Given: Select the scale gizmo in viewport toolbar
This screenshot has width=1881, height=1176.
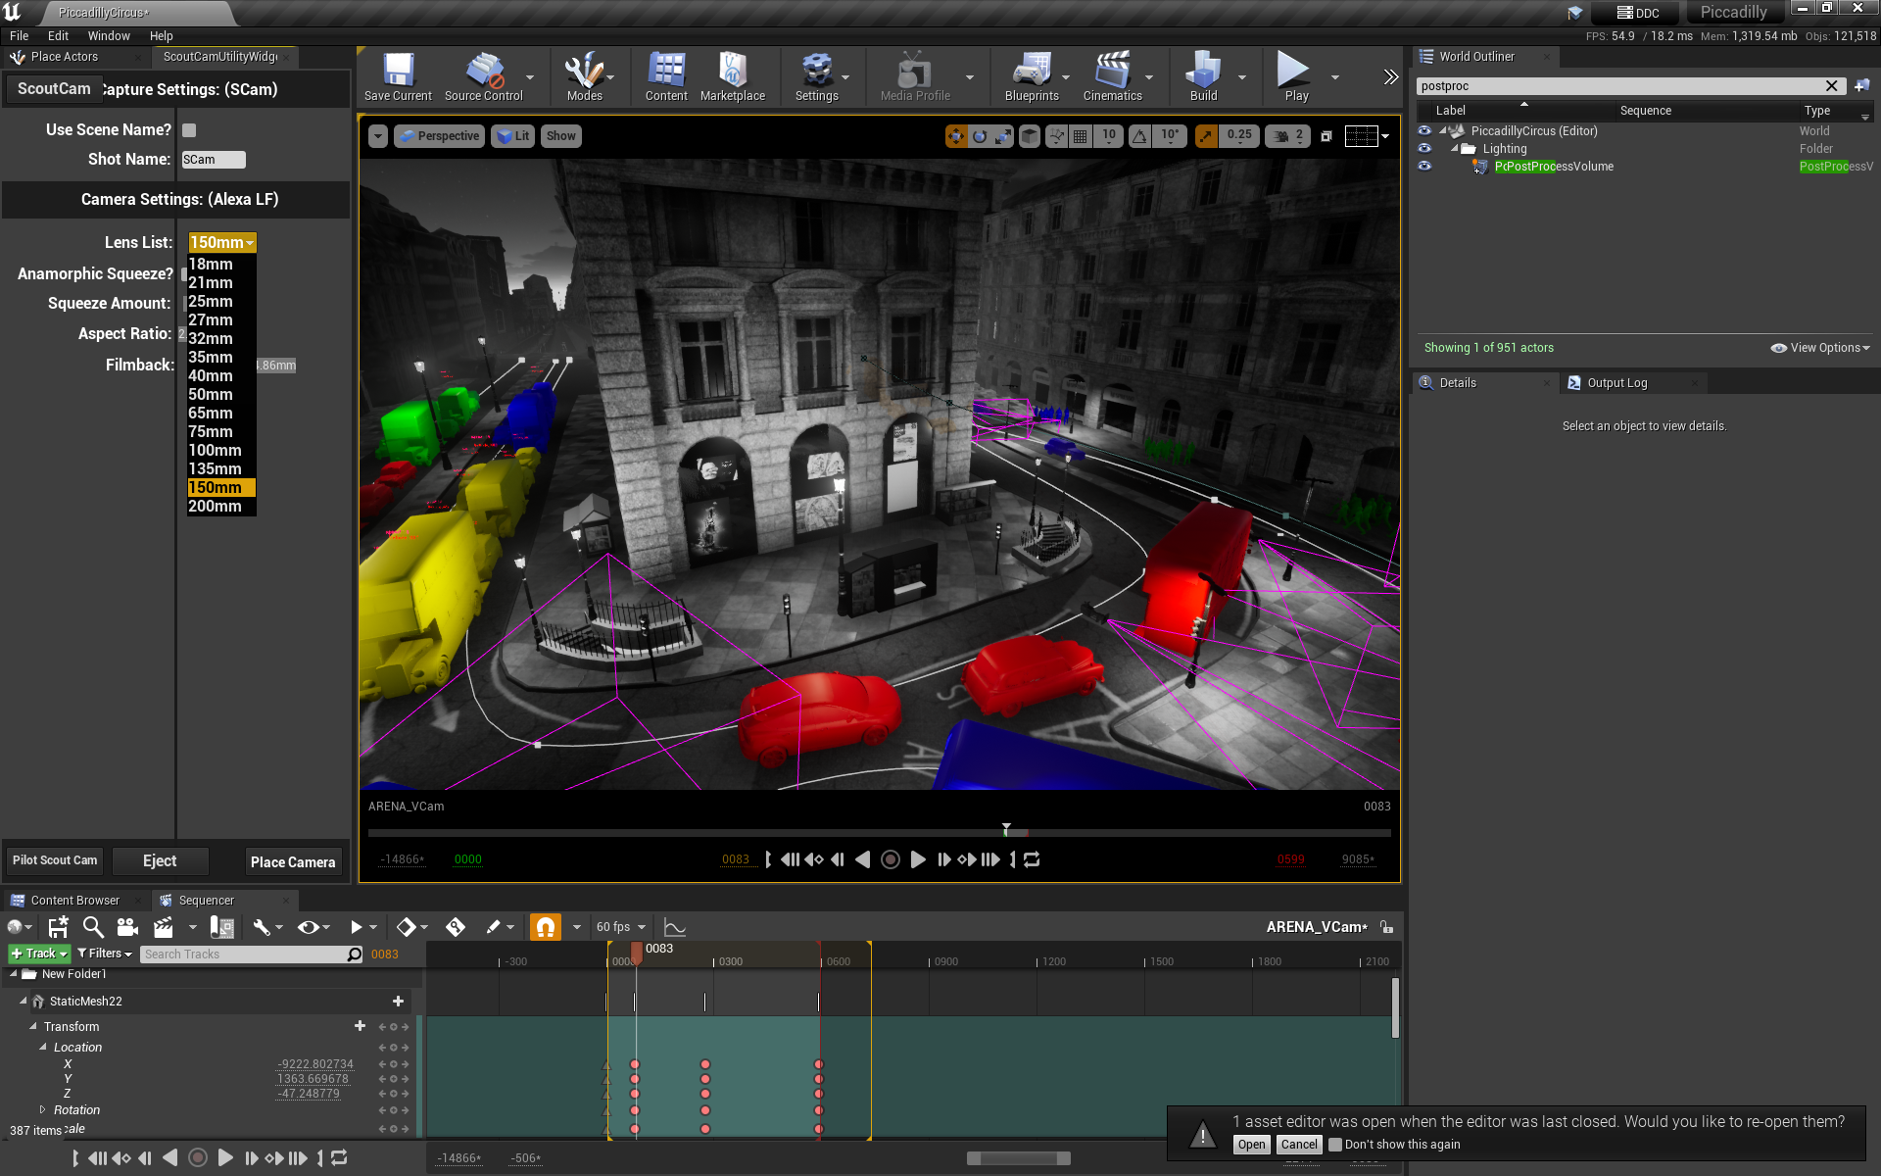Looking at the screenshot, I should [x=1002, y=136].
